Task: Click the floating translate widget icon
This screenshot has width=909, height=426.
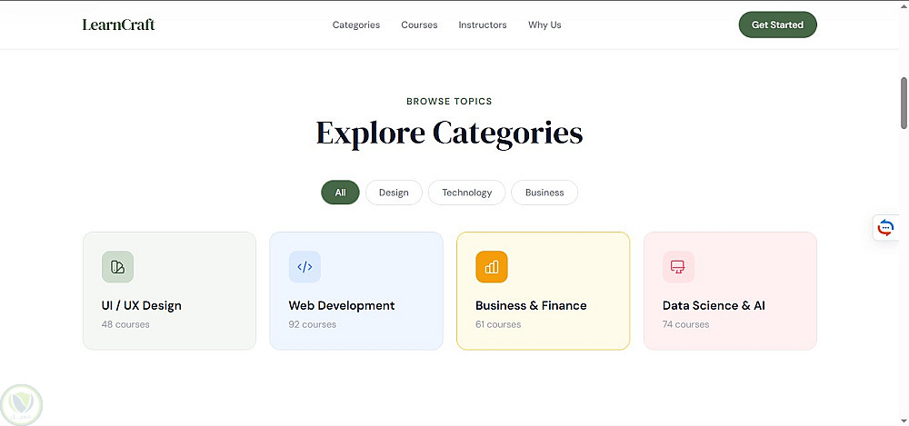Action: (885, 227)
